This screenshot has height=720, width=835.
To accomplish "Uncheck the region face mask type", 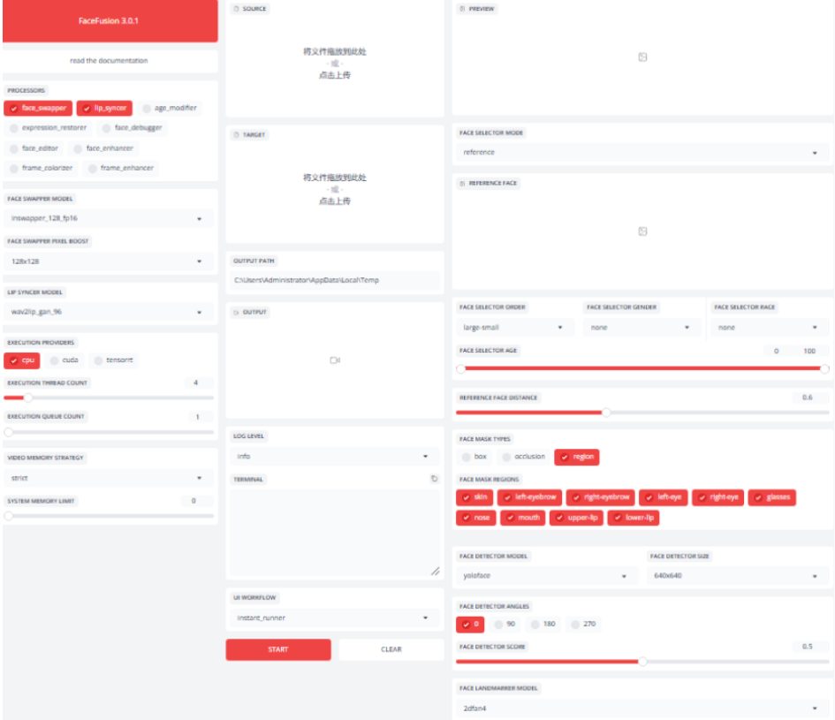I will pos(577,457).
